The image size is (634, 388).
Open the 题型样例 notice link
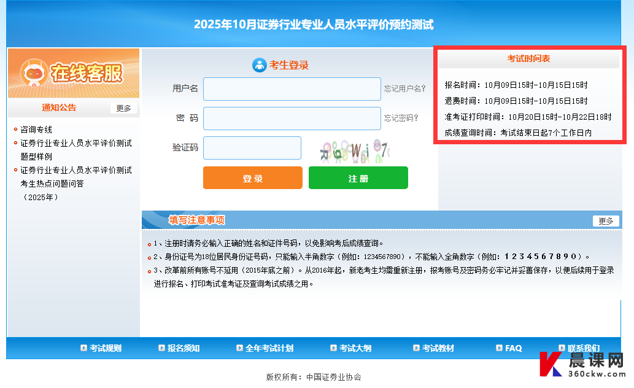(76, 150)
